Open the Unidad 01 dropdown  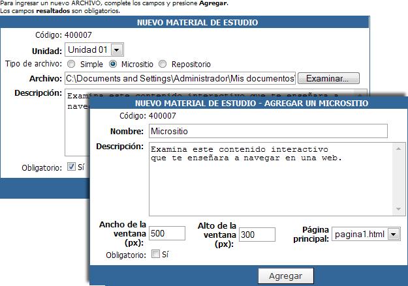click(x=94, y=50)
